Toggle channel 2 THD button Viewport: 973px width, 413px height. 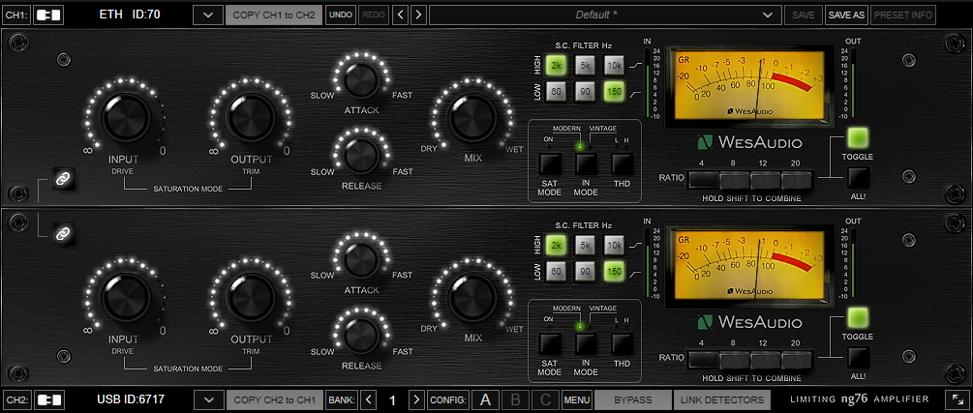tap(623, 343)
